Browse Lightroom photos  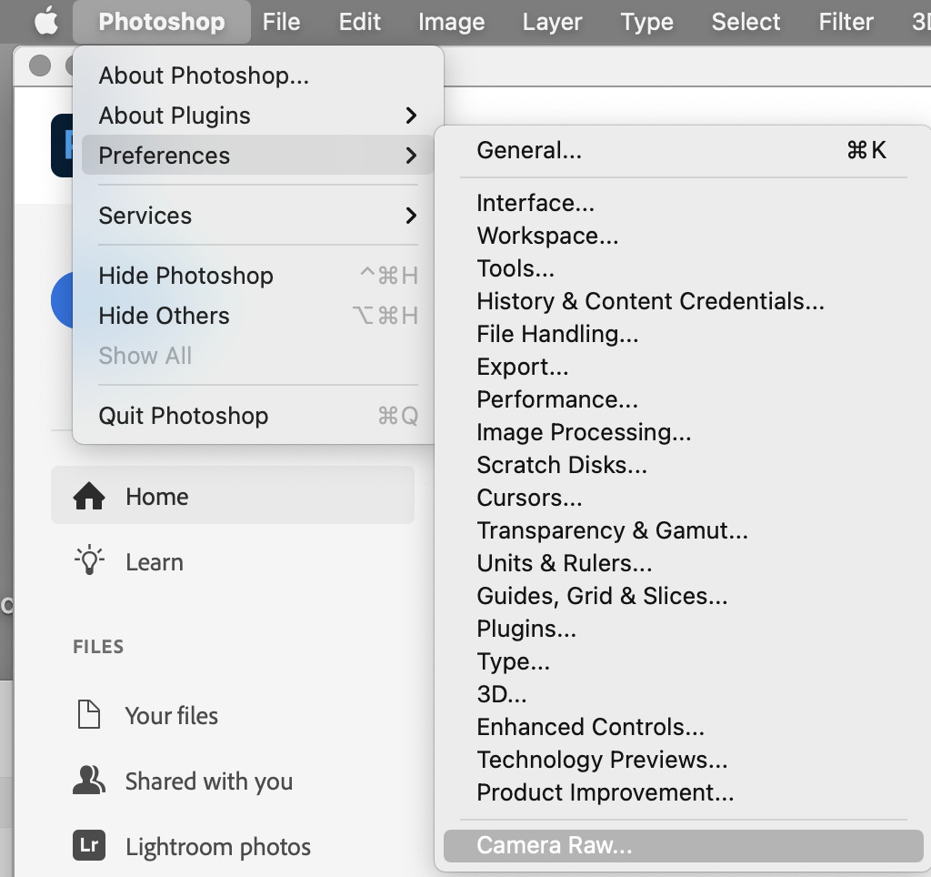[x=218, y=847]
